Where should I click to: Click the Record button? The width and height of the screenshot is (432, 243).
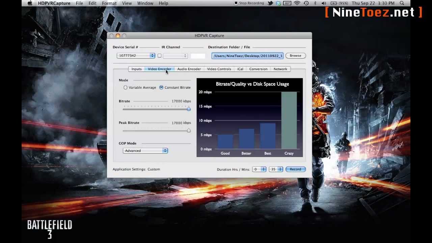tap(295, 169)
